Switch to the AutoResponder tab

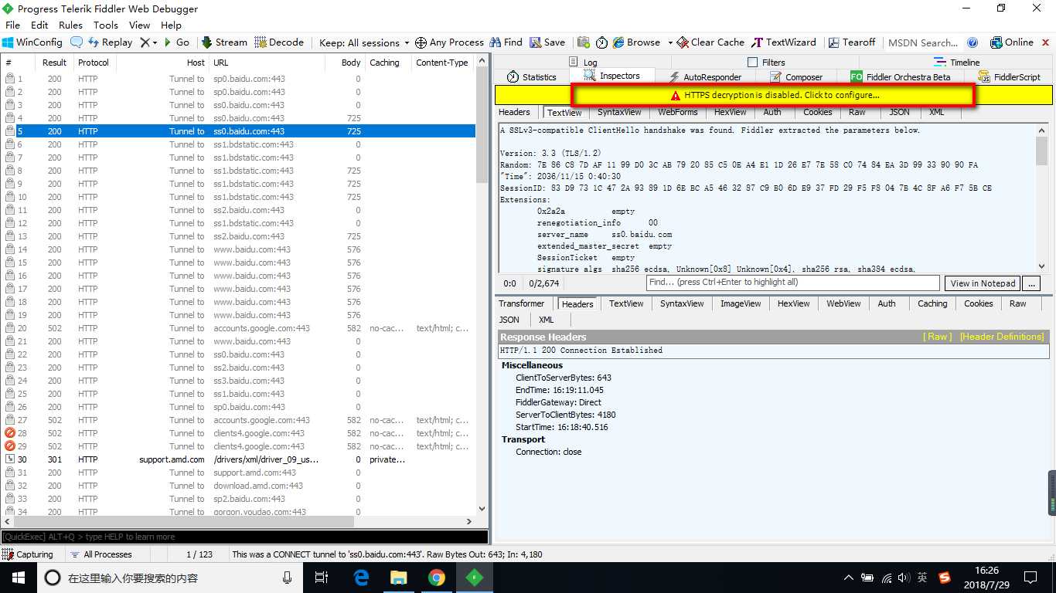(x=705, y=76)
